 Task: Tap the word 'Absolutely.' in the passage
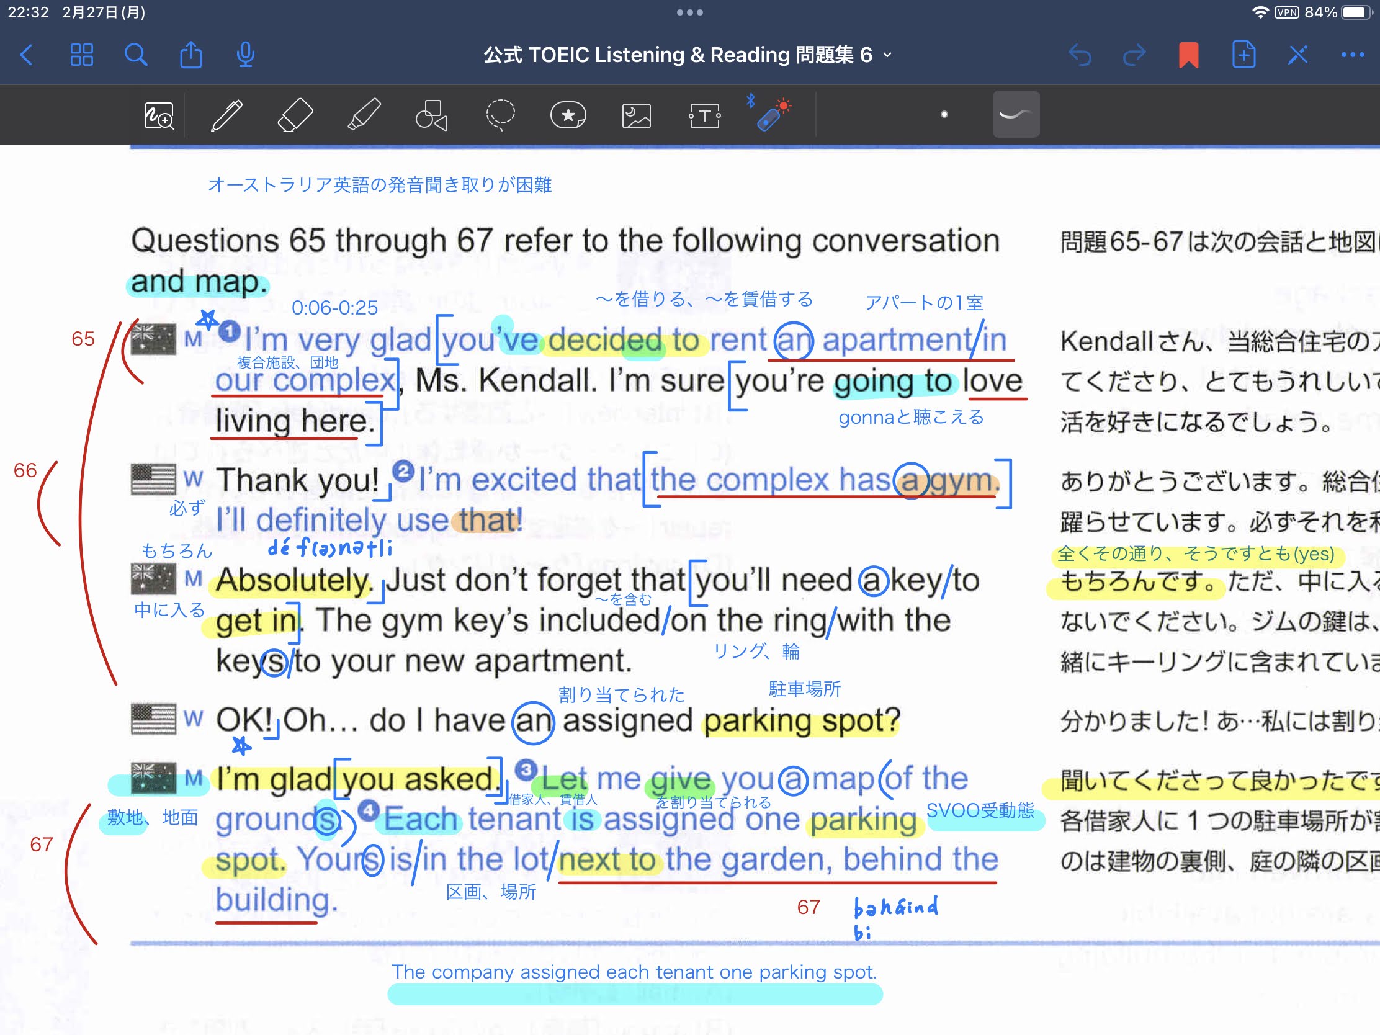click(x=295, y=580)
